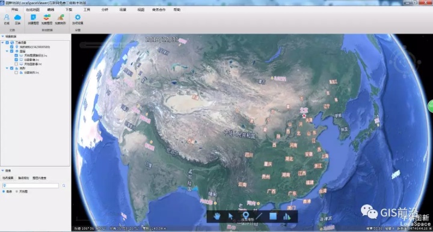
Task: Uncheck second checked .lrc layer under 图层
Action: point(16,60)
